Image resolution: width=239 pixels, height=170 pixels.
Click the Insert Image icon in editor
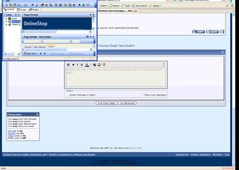tap(99, 65)
